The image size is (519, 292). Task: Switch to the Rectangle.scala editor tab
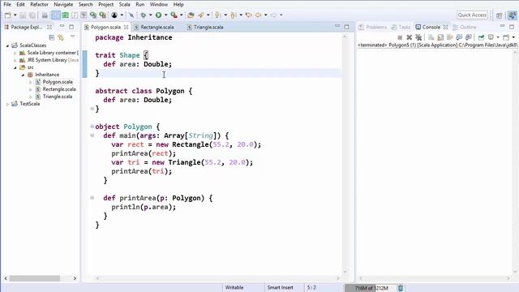coord(157,27)
